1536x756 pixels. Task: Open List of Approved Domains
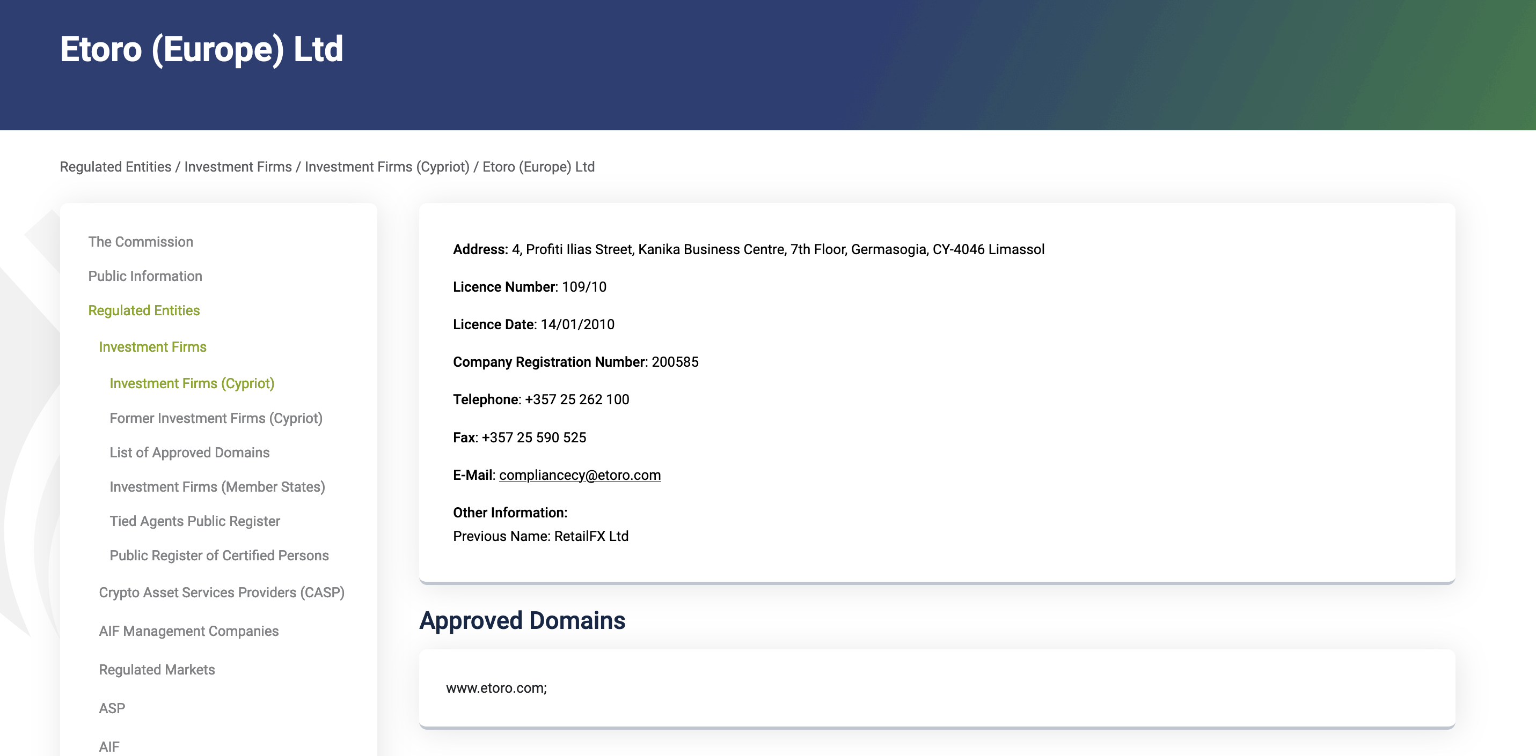(189, 453)
